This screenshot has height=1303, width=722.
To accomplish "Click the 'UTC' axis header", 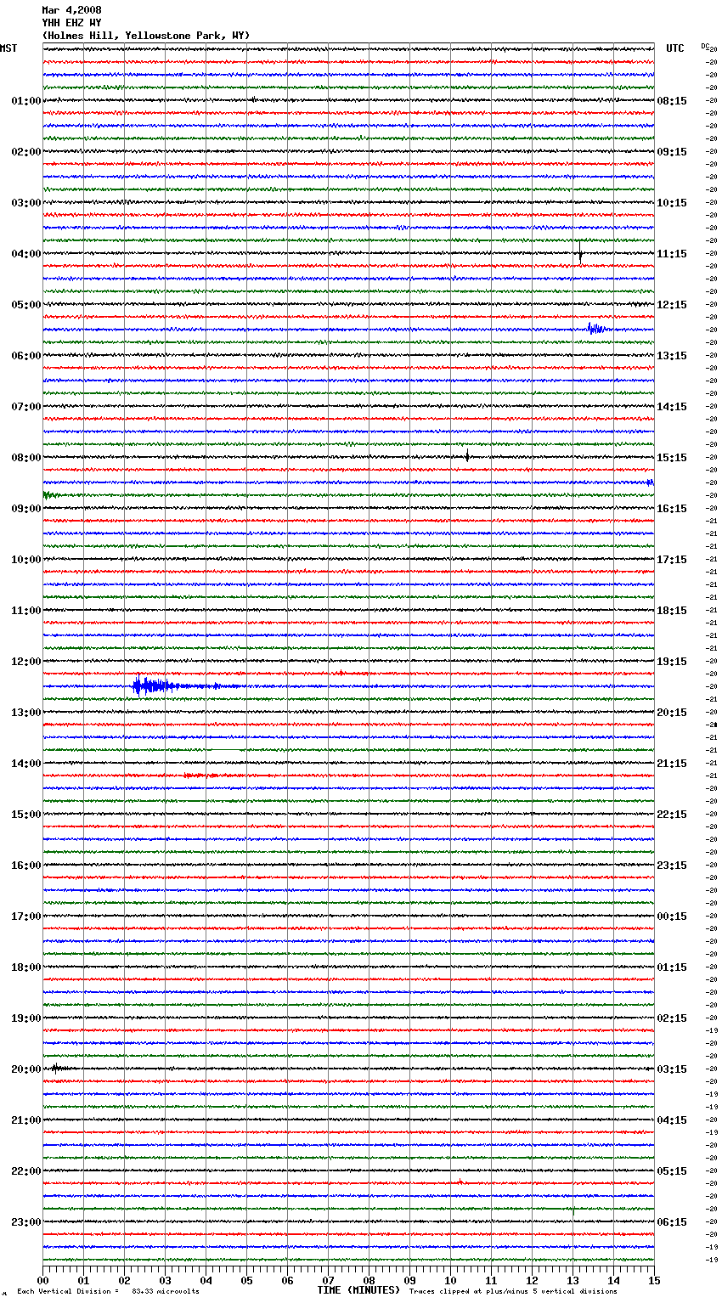I will coord(674,48).
